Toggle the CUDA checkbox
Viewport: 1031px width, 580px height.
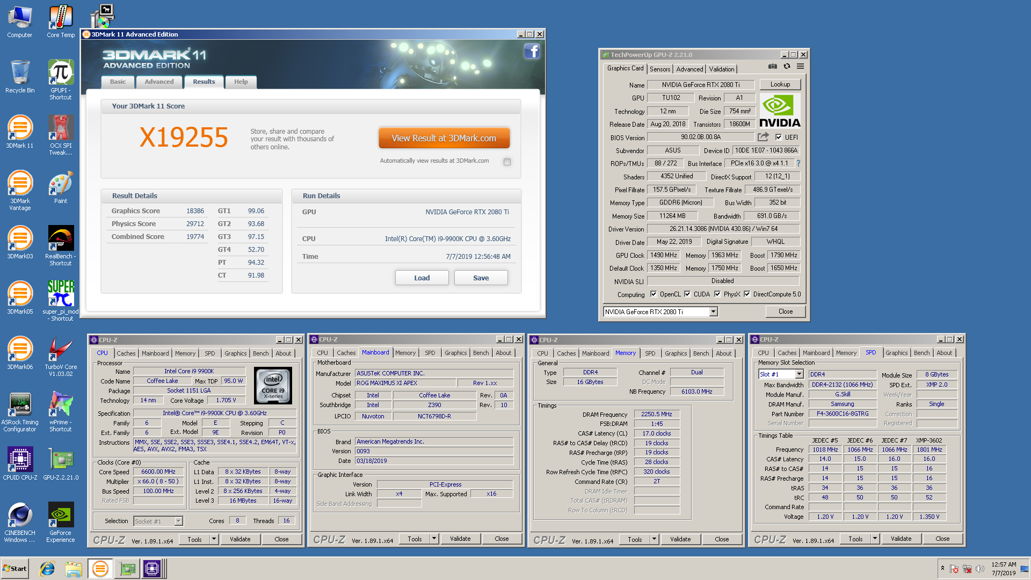click(x=687, y=294)
